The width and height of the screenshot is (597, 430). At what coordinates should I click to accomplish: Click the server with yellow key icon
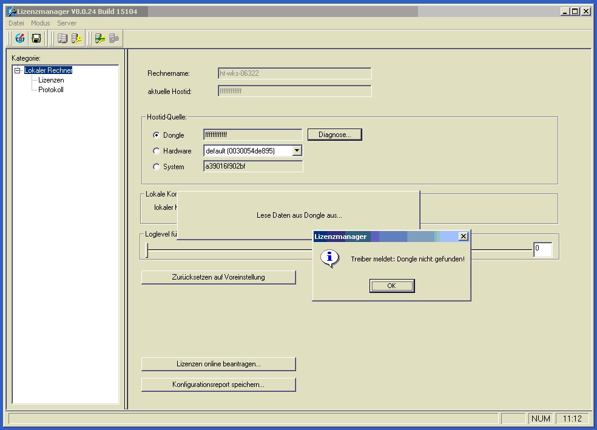pos(76,38)
